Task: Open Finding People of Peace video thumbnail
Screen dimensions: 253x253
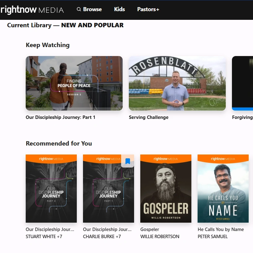Action: click(74, 83)
